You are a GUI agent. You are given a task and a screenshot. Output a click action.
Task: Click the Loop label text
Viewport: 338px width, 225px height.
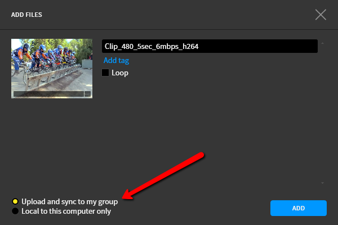click(120, 73)
